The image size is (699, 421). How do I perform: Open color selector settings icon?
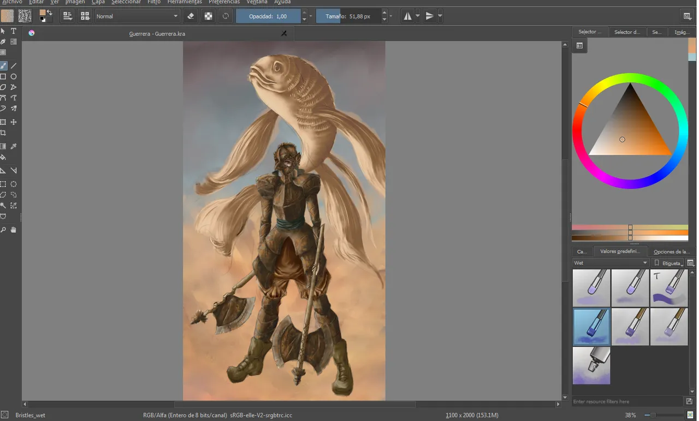[x=579, y=46]
